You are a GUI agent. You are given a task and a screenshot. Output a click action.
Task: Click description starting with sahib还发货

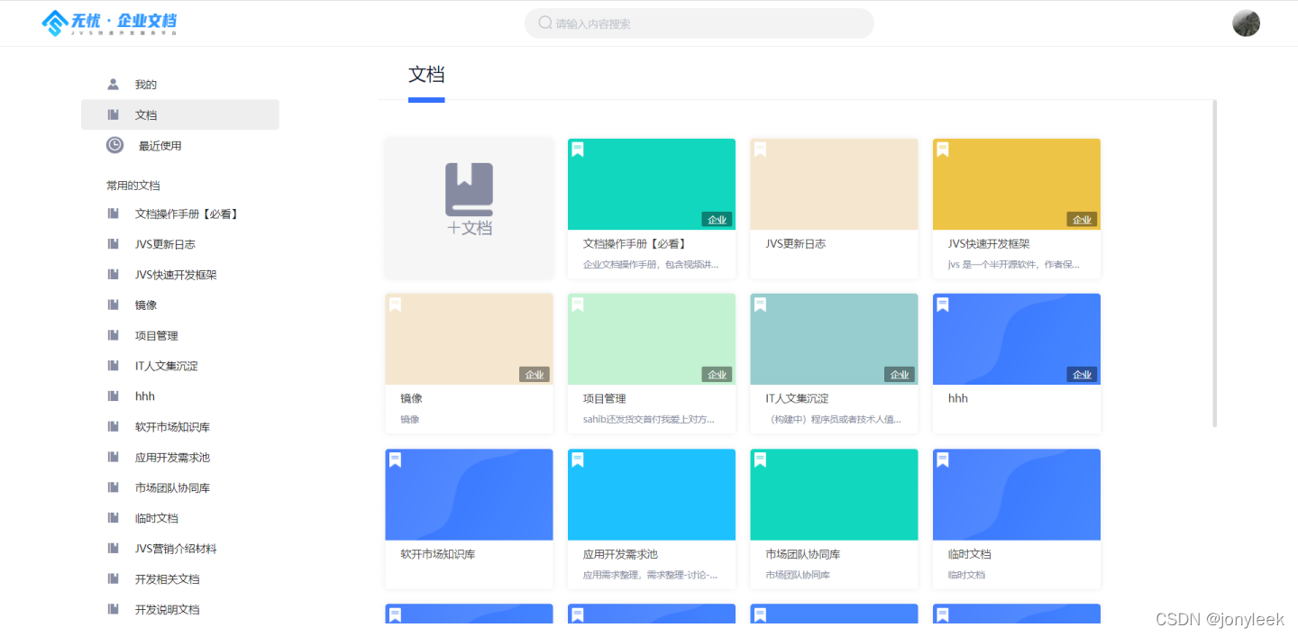[649, 419]
